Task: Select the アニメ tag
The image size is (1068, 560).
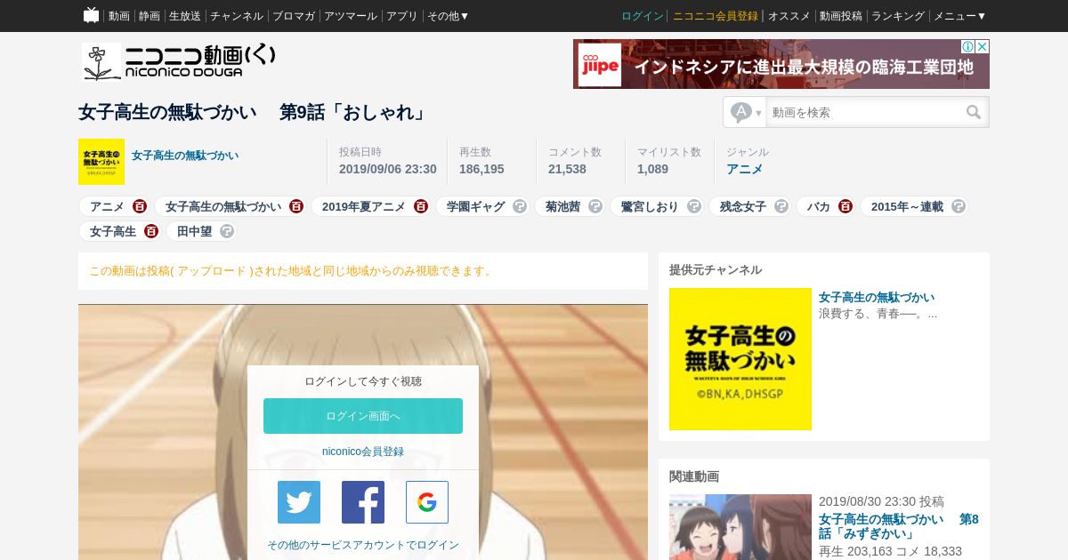Action: click(107, 206)
